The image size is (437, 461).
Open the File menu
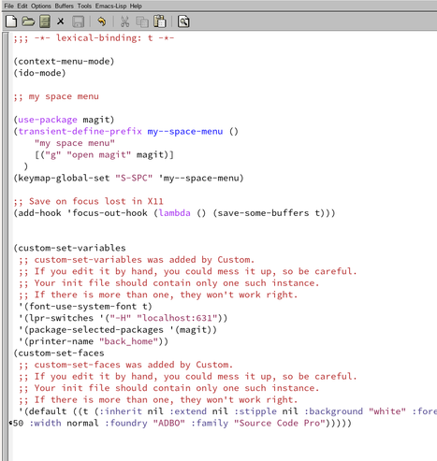(8, 6)
